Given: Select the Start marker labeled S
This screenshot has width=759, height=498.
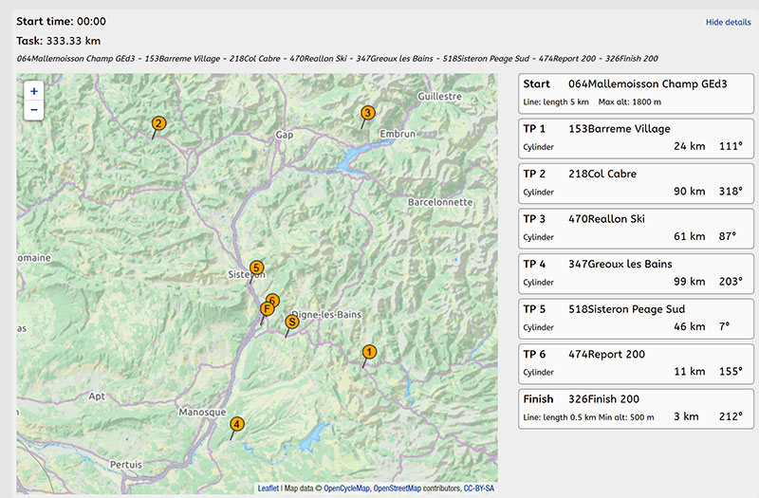Looking at the screenshot, I should 292,323.
